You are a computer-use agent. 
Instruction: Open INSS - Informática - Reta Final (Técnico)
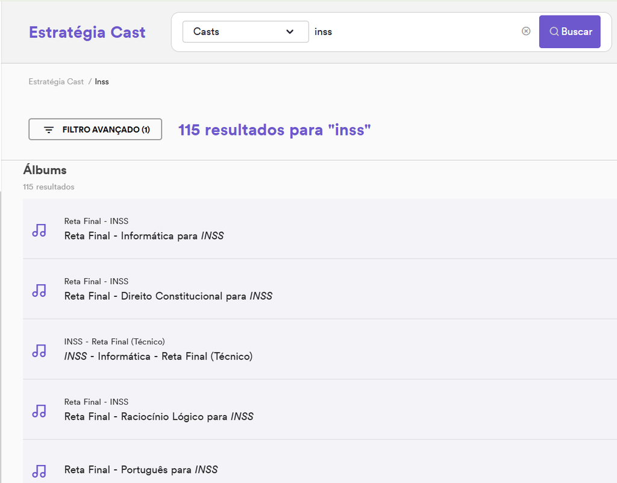pyautogui.click(x=158, y=357)
